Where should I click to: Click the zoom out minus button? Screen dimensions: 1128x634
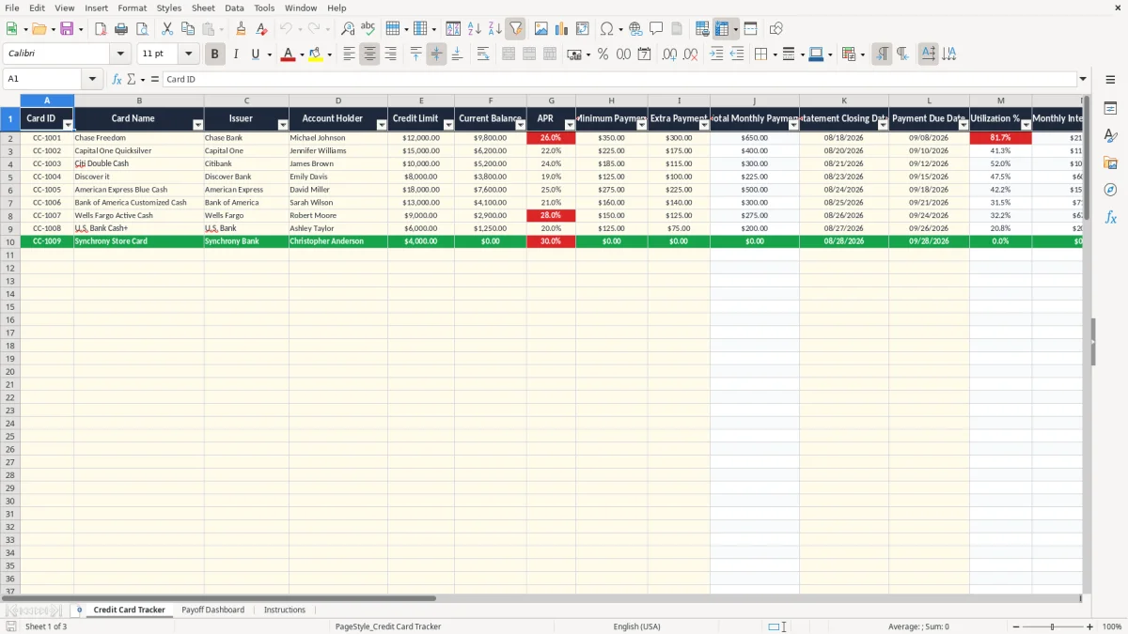click(x=1015, y=626)
